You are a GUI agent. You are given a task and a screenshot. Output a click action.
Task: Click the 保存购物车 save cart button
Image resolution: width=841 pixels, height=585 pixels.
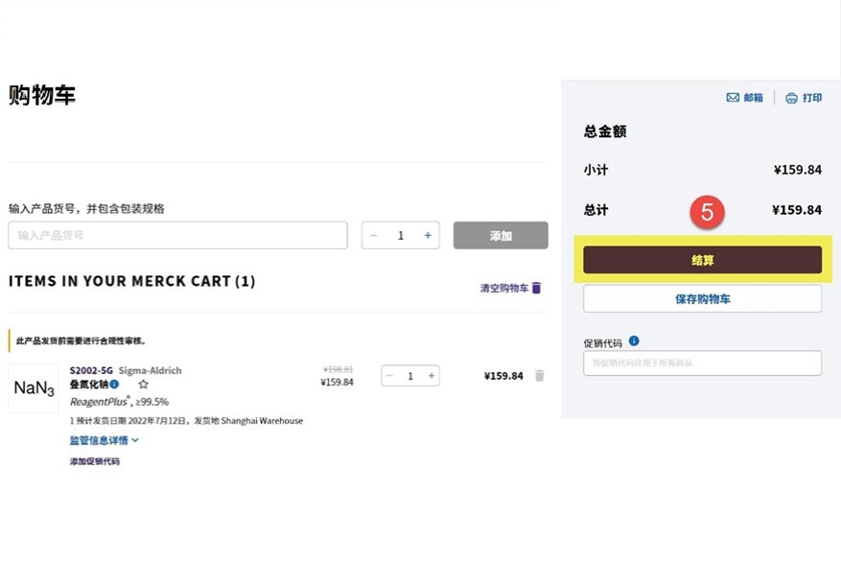[x=702, y=298]
